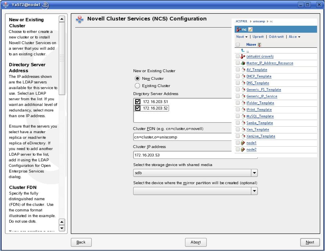Open the node2 link
The width and height of the screenshot is (325, 251).
coord(252,149)
